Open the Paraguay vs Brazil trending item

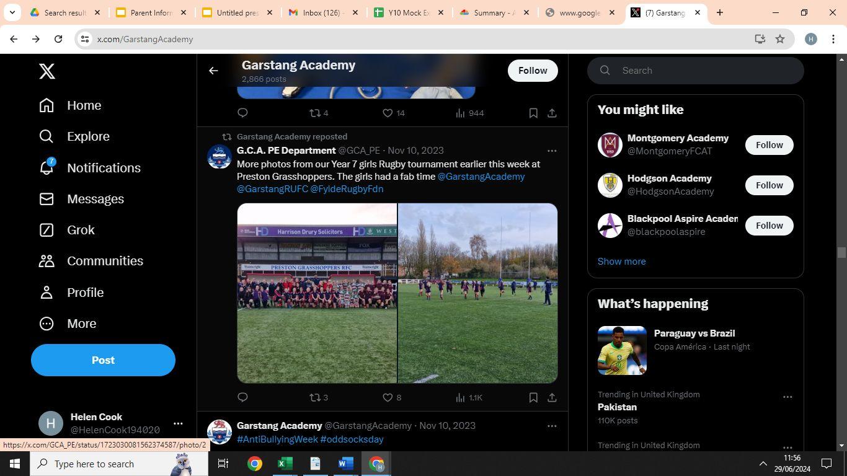click(x=696, y=350)
